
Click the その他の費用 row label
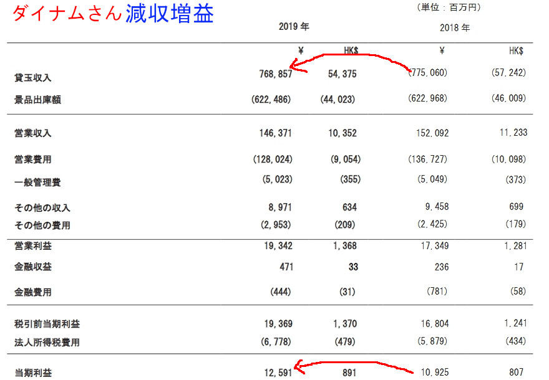pyautogui.click(x=42, y=226)
